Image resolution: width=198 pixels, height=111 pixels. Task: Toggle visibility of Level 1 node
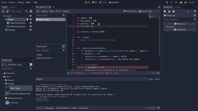pyautogui.click(x=31, y=16)
